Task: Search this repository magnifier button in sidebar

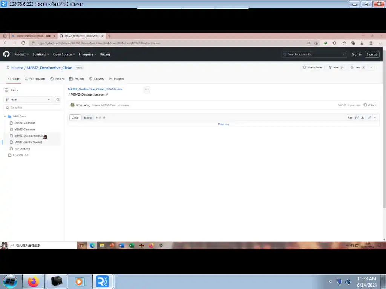Action: (58, 99)
